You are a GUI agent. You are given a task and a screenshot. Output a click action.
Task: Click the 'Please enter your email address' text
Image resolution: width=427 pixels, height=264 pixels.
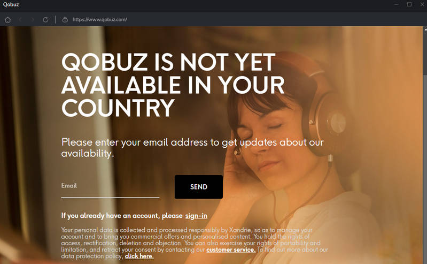coord(192,148)
